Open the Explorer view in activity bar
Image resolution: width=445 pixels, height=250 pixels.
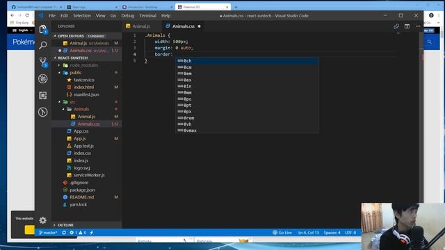tap(43, 29)
